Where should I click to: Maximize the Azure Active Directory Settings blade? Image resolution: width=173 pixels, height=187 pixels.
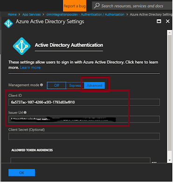159,21
